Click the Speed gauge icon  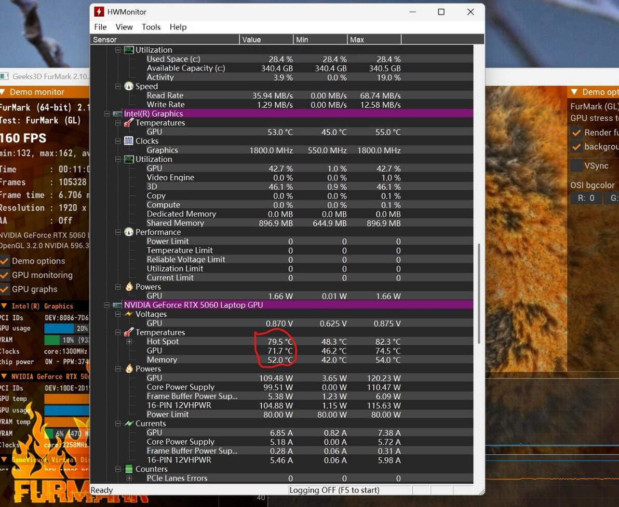pyautogui.click(x=129, y=86)
